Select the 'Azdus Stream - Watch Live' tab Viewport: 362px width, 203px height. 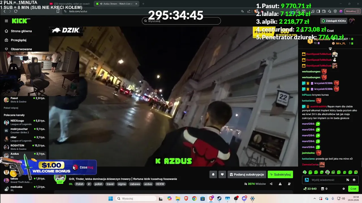tap(117, 4)
